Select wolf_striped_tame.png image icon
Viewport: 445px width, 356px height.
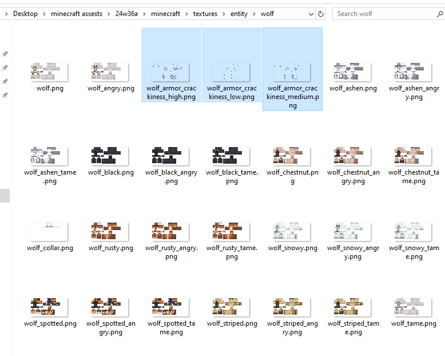tap(352, 307)
